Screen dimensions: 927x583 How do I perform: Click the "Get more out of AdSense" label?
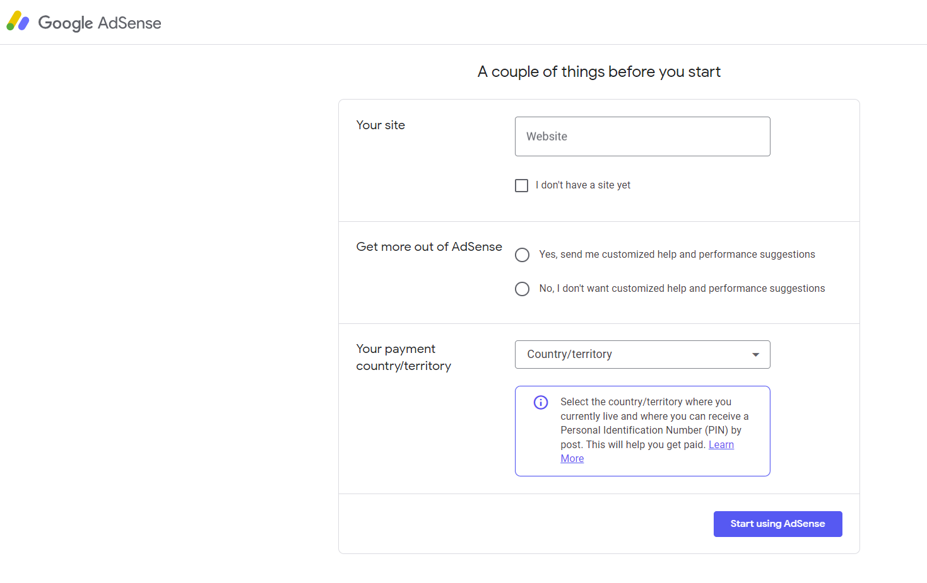click(x=429, y=246)
